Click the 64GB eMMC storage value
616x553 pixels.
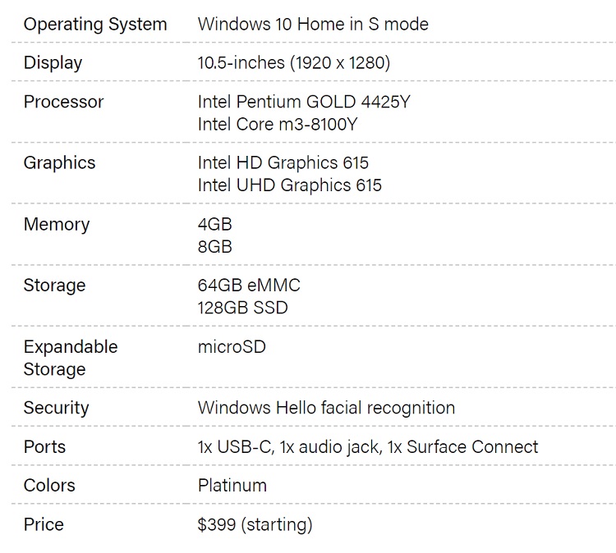(x=249, y=286)
